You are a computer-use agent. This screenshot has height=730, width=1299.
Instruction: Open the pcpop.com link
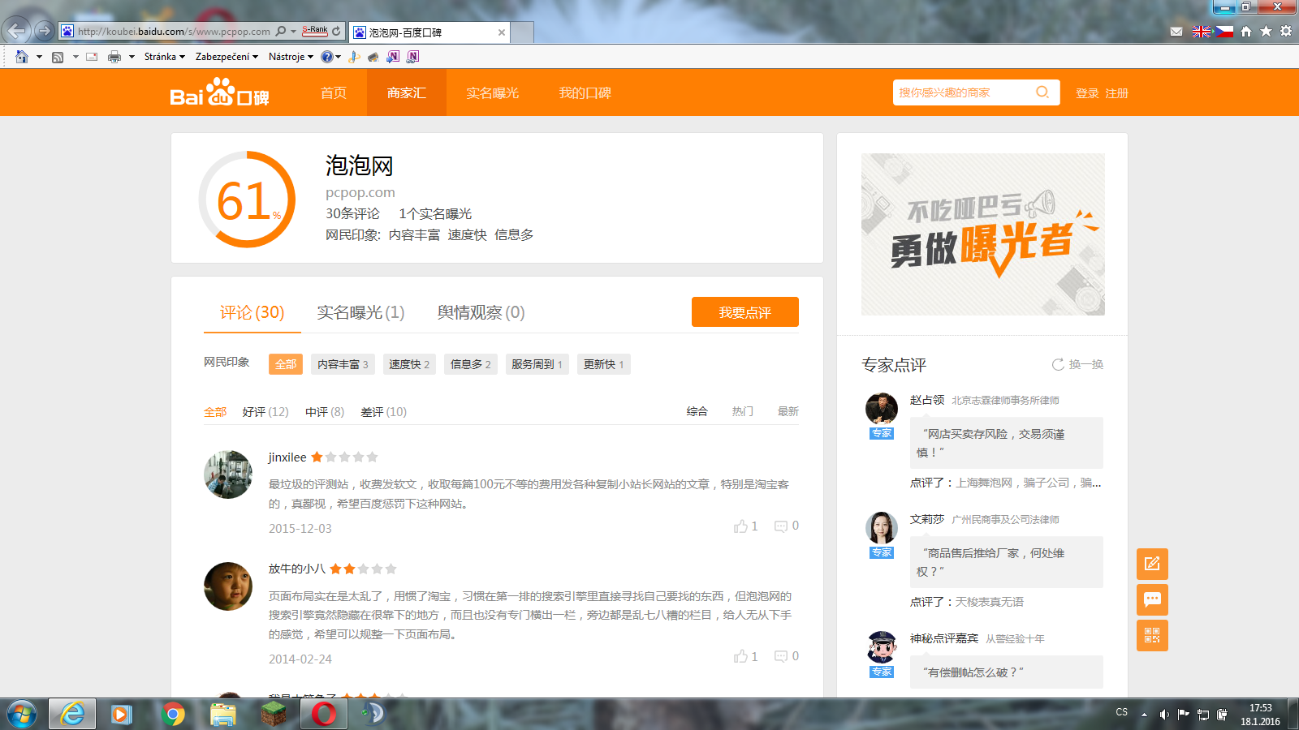coord(360,192)
